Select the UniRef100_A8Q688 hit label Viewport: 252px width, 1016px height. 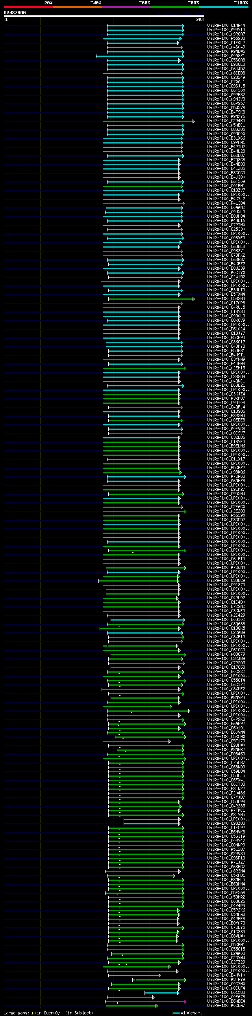click(226, 625)
